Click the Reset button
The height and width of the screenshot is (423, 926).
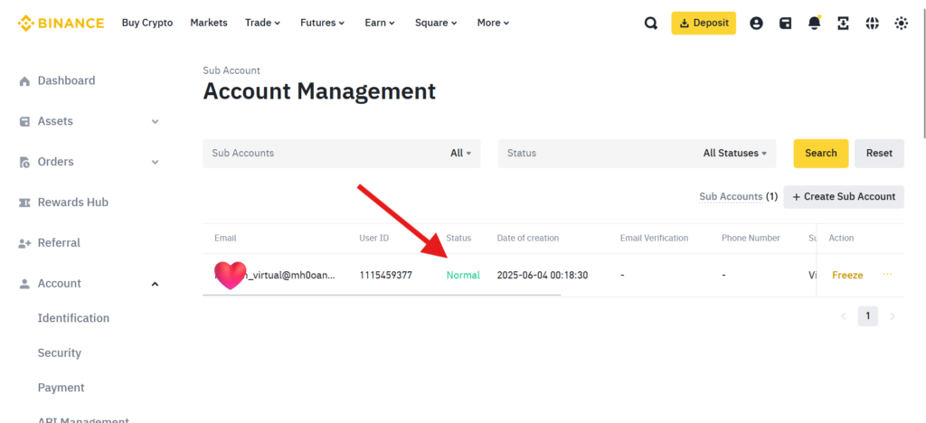(879, 154)
